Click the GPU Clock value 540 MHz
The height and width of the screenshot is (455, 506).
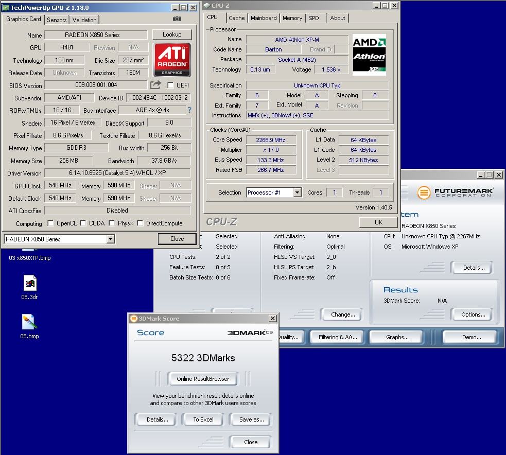60,185
